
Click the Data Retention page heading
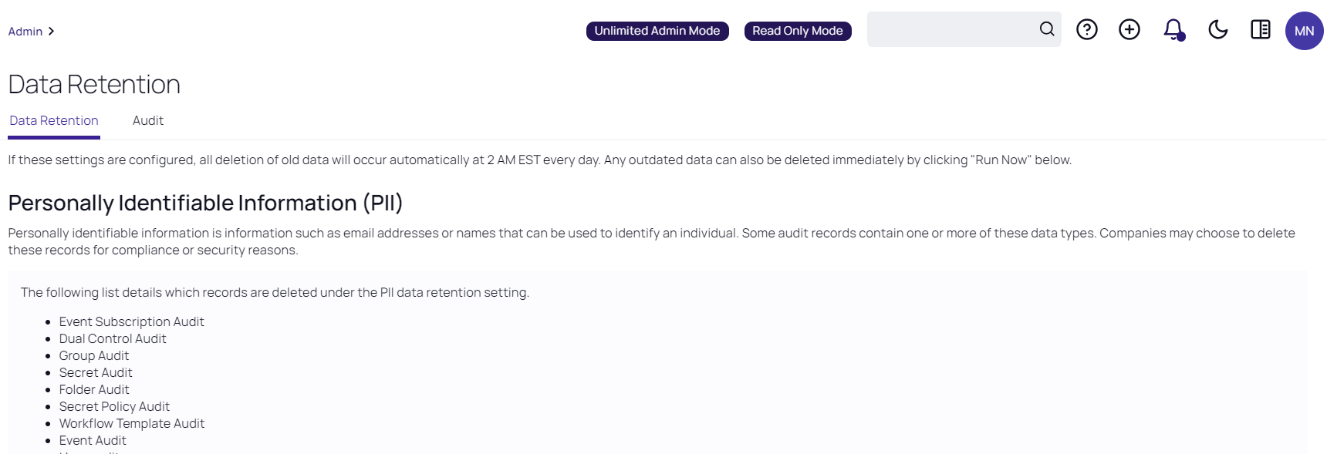coord(94,84)
